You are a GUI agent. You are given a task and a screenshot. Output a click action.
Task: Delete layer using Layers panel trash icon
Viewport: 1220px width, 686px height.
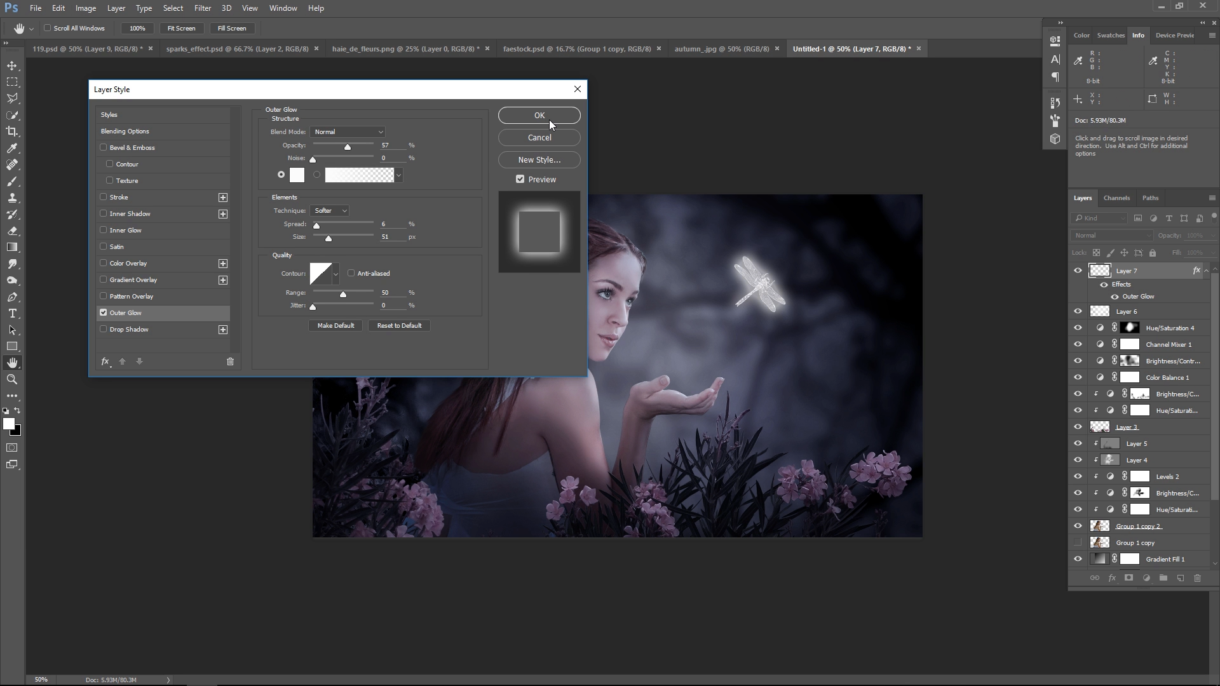pos(1197,578)
